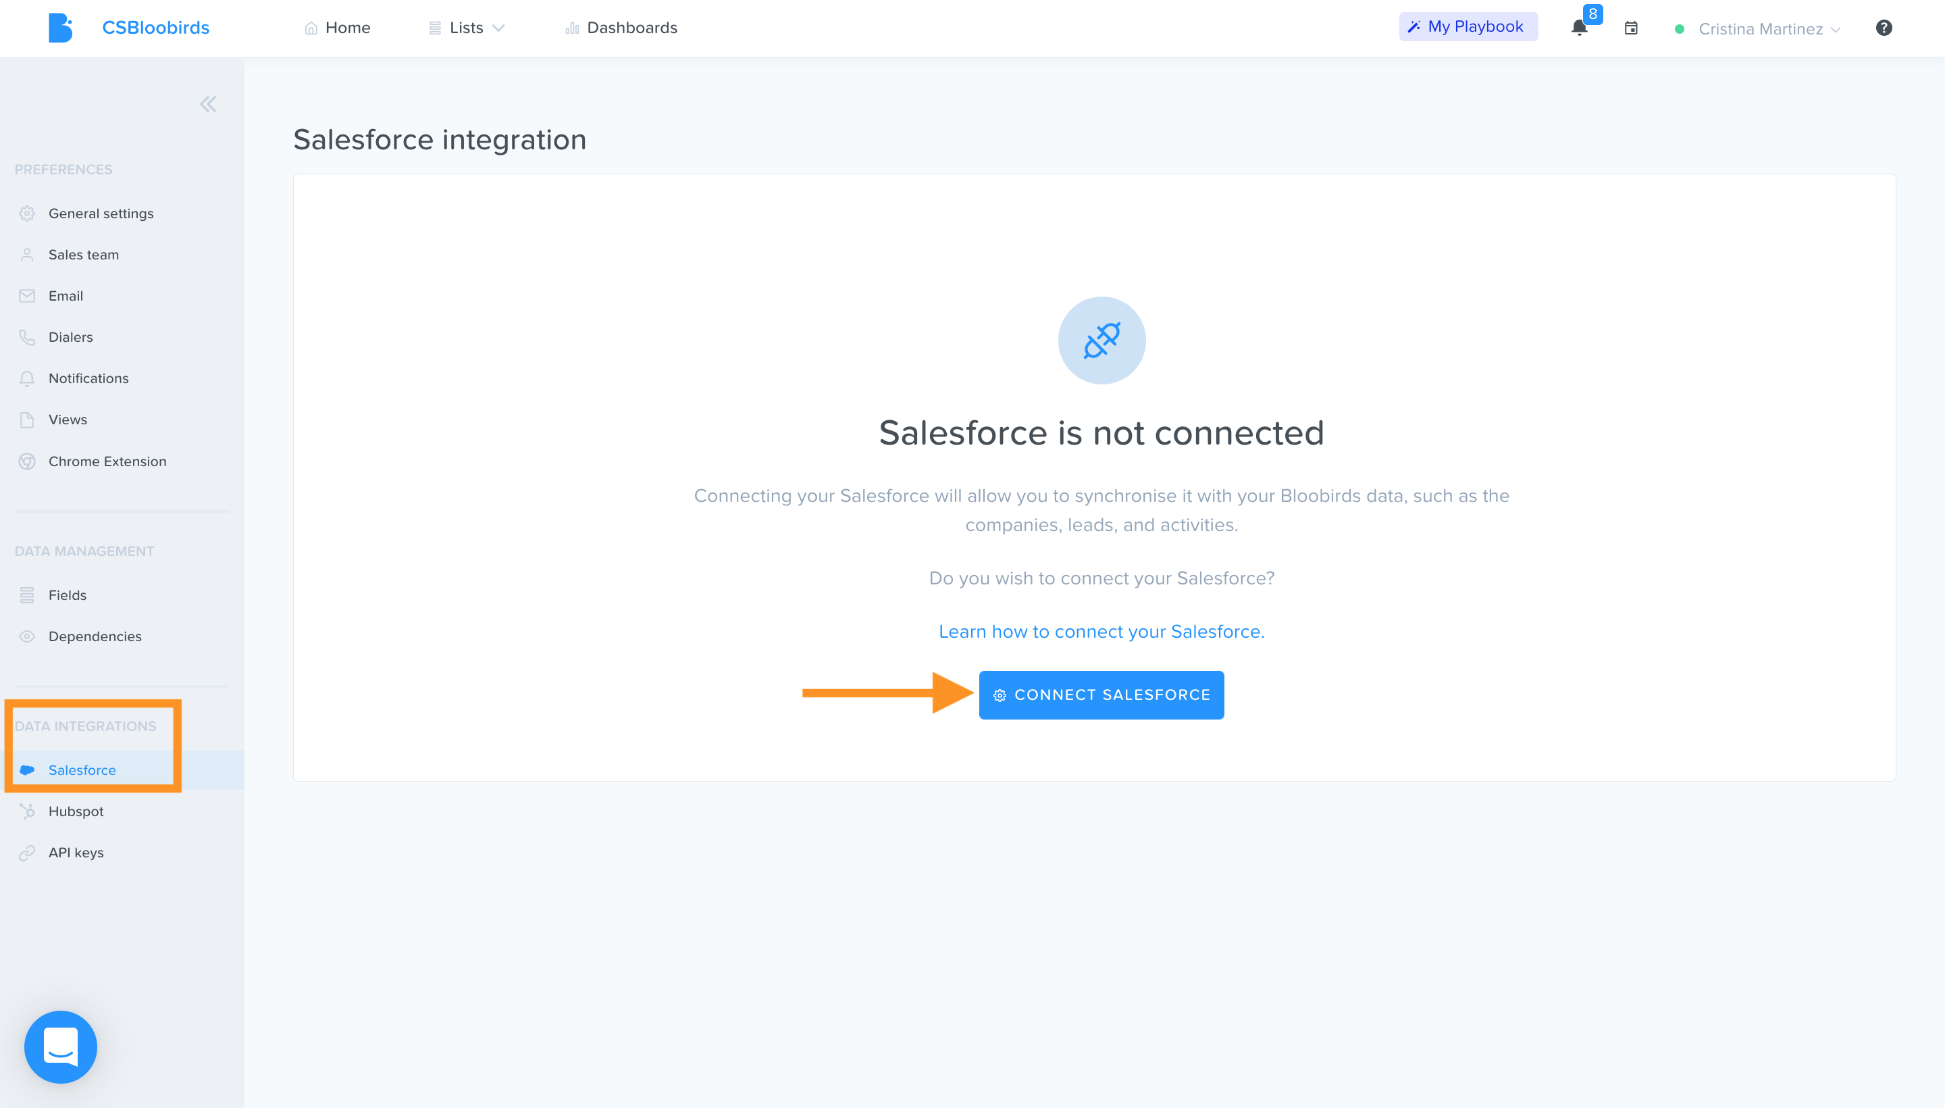
Task: Click the calendar icon in top bar
Action: (x=1631, y=27)
